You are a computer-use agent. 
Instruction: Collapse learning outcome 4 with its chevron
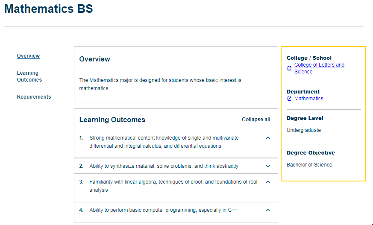coord(268,210)
